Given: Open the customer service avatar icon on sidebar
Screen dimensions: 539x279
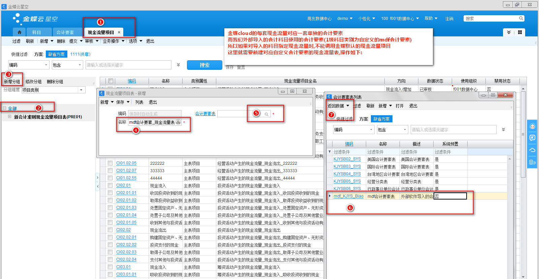Looking at the screenshot, I should click(x=532, y=126).
